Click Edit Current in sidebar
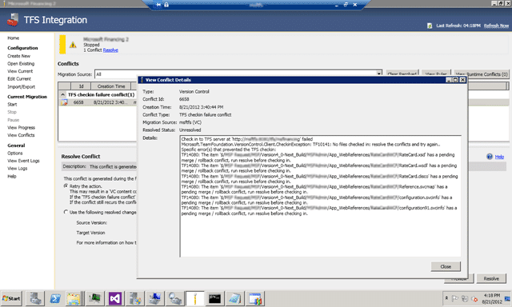This screenshot has width=512, height=307. pos(19,79)
